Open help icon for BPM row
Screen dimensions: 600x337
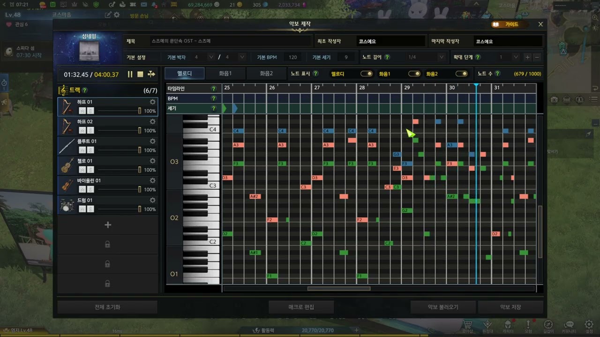pyautogui.click(x=214, y=98)
